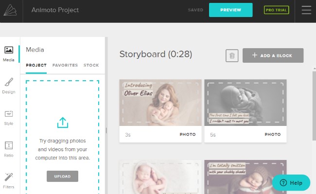Switch to the Favorites tab
316x194 pixels.
(65, 65)
